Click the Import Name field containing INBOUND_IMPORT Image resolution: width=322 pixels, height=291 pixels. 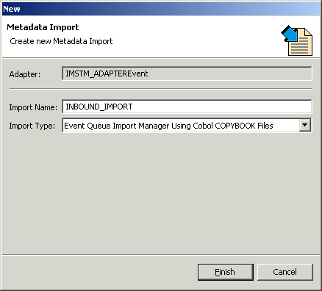click(187, 107)
